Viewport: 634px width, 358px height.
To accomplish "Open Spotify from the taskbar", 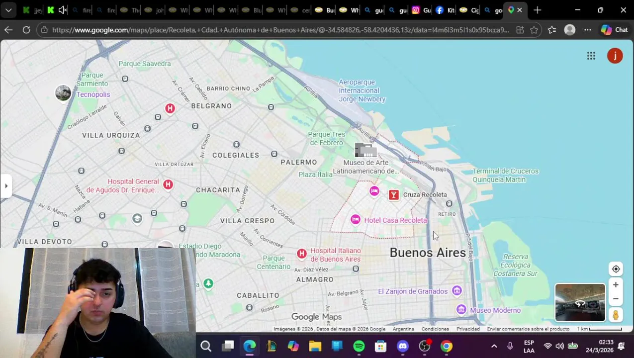I will tap(359, 346).
